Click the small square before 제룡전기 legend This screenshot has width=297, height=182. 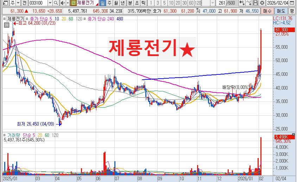click(4, 19)
